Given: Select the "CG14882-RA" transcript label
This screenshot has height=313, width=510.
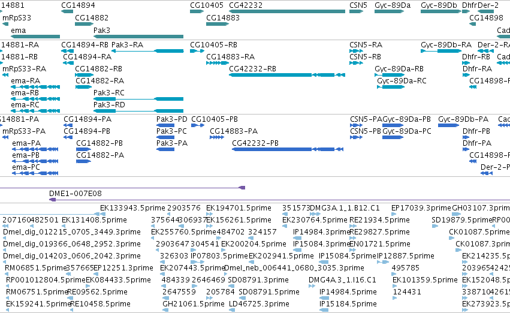Looking at the screenshot, I should point(100,81).
